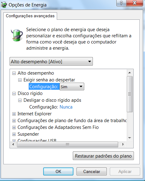Open the Sim configuration dropdown
This screenshot has height=181, width=145.
(72, 86)
